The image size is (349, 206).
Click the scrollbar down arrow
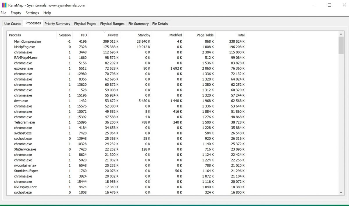[341, 192]
